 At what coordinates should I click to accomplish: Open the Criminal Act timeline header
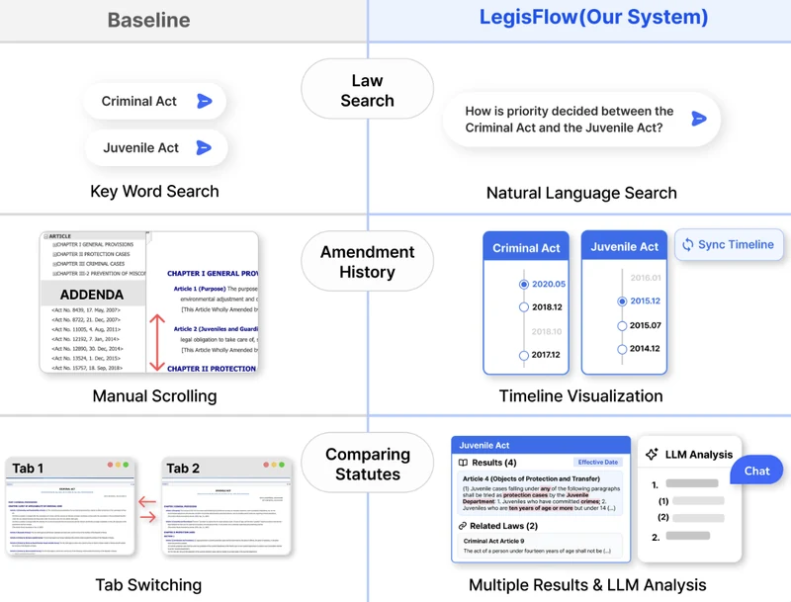pyautogui.click(x=526, y=247)
